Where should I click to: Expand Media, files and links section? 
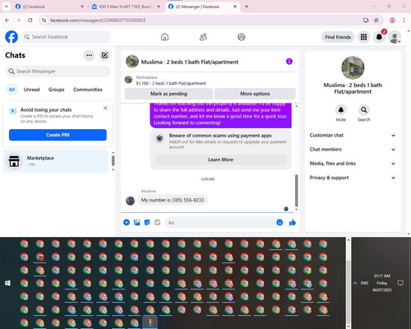coord(353,164)
